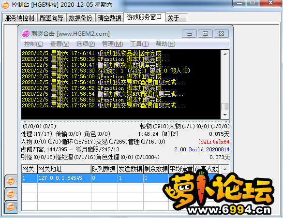Open the 控制(C) menu
The width and height of the screenshot is (283, 218).
click(x=33, y=44)
